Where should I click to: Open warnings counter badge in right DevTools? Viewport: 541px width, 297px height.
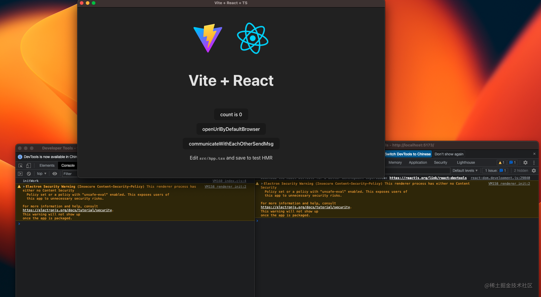[x=502, y=163]
